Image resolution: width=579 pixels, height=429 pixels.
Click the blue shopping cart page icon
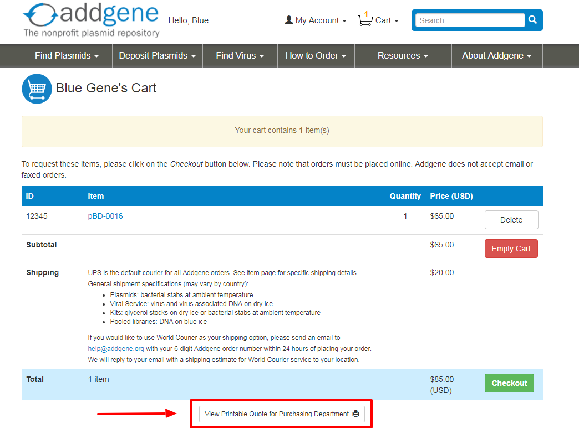coord(37,89)
